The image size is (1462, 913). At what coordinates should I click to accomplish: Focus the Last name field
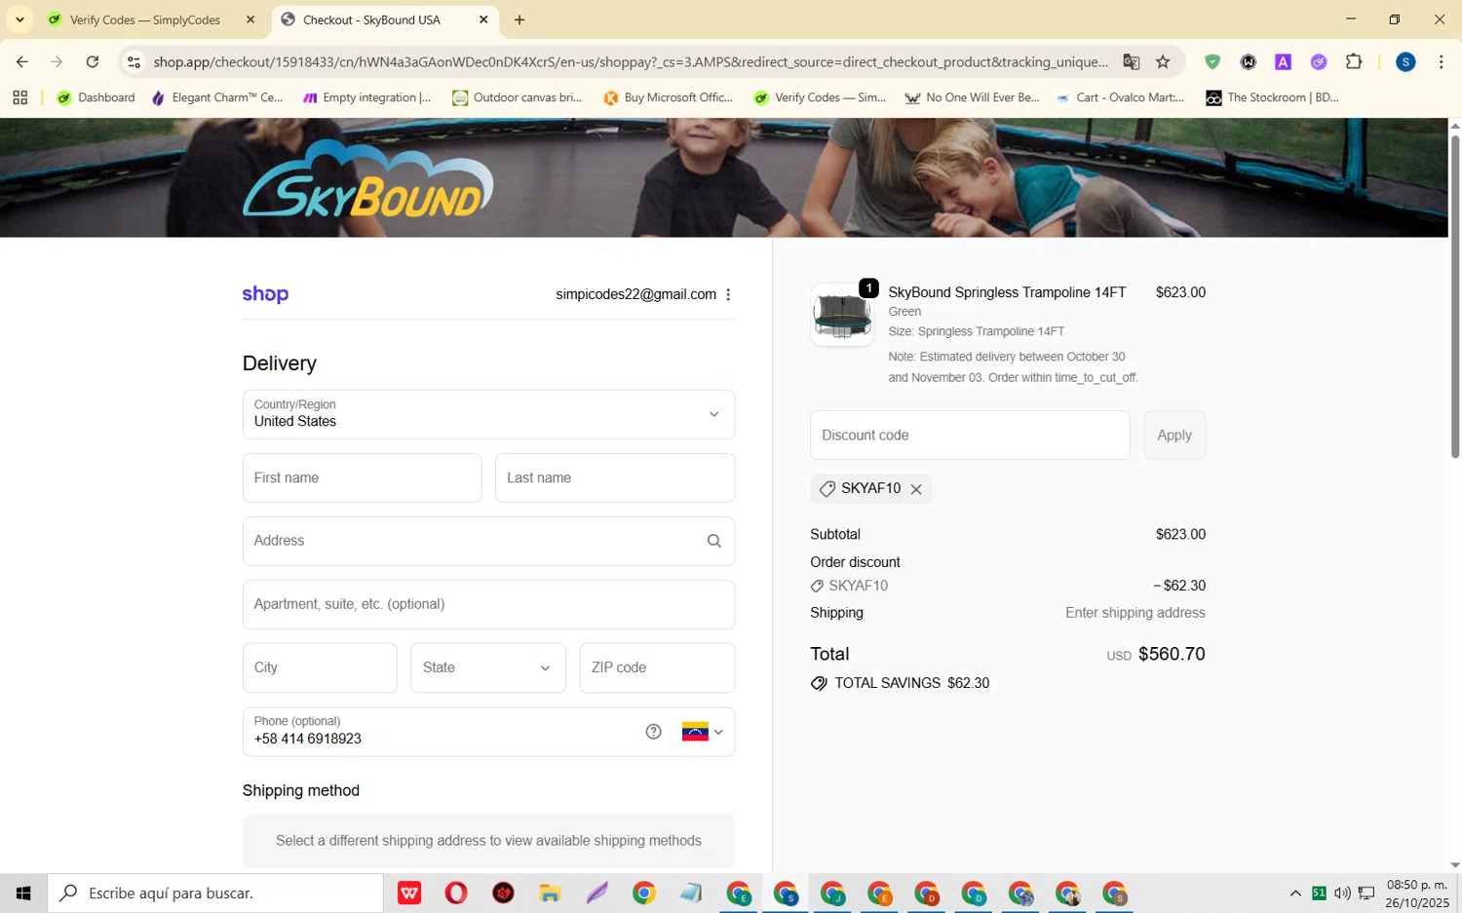615,477
